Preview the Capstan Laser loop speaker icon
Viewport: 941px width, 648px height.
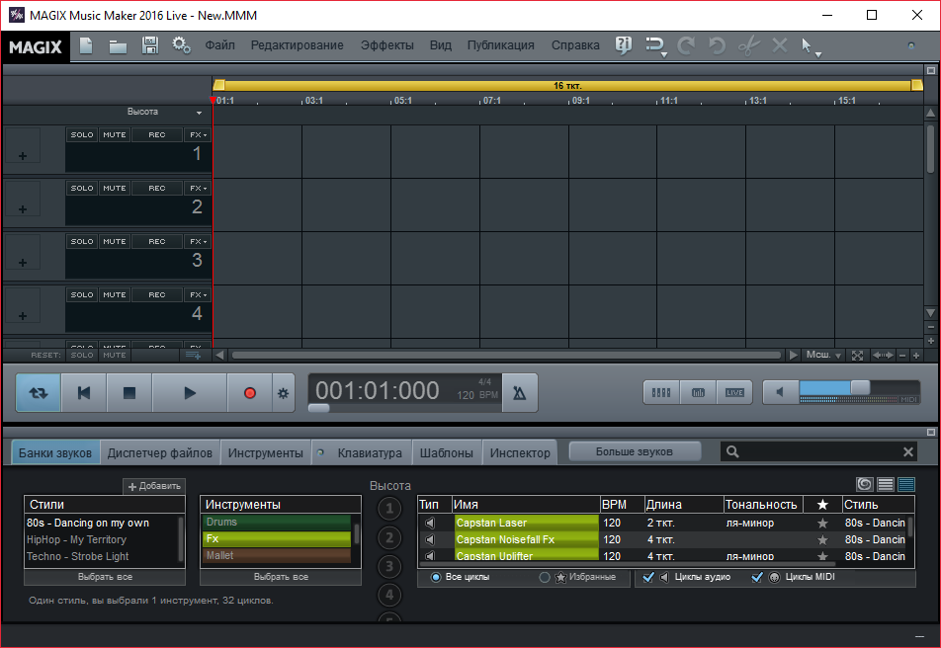(x=430, y=523)
